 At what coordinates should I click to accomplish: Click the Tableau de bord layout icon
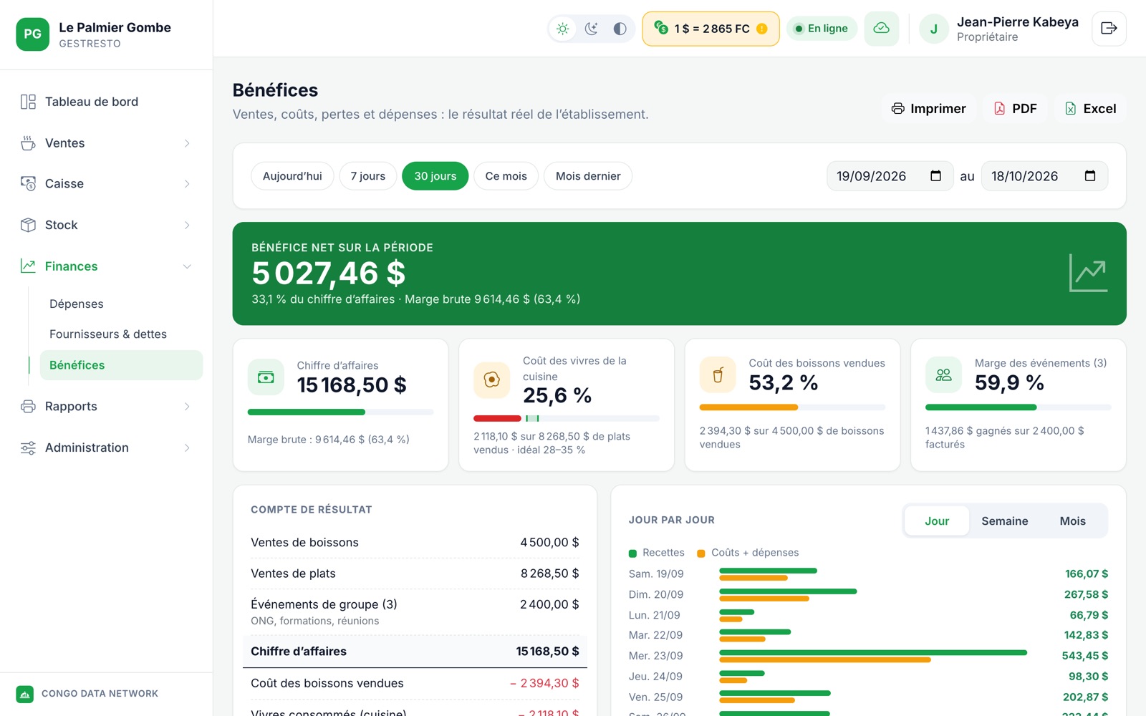(28, 102)
